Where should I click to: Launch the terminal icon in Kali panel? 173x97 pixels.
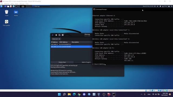[16, 6]
